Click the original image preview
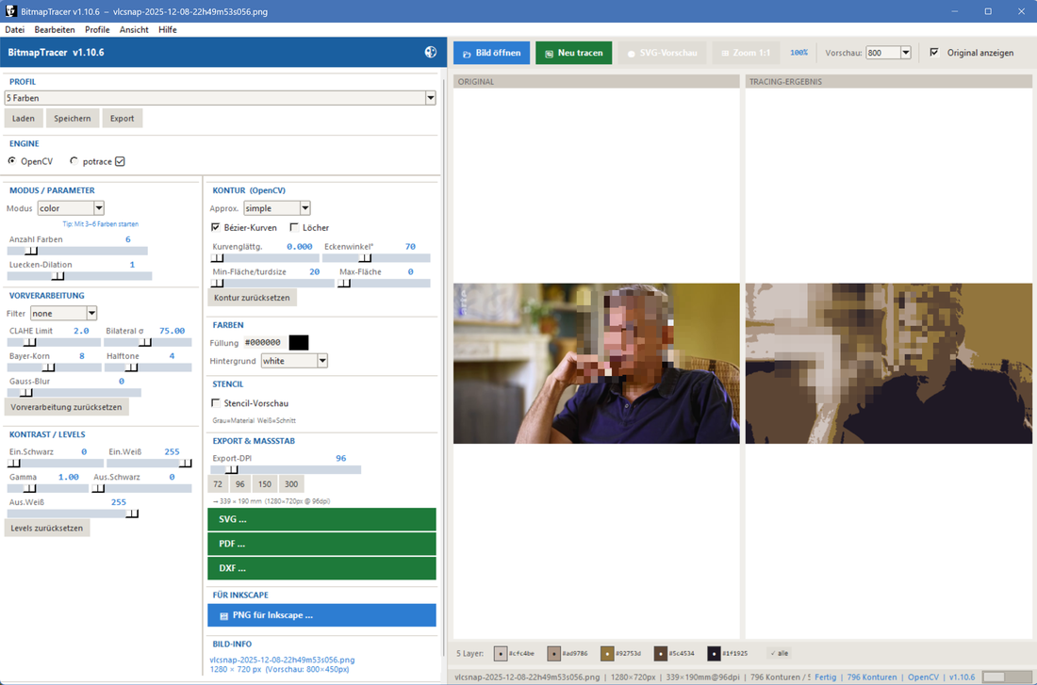Viewport: 1037px width, 685px height. click(x=597, y=364)
